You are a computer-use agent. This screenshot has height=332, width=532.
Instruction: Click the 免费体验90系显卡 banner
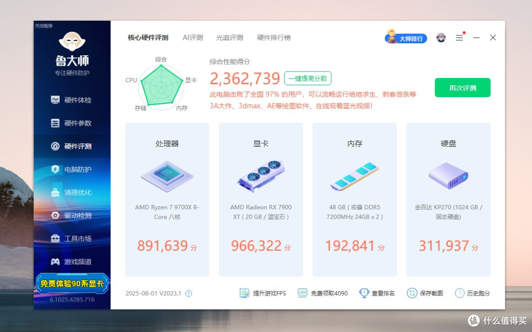(72, 283)
